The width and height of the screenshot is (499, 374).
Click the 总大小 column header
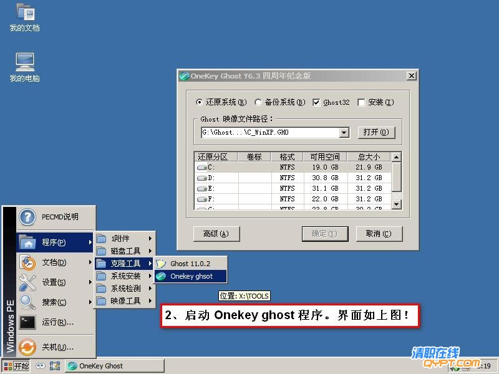(369, 157)
